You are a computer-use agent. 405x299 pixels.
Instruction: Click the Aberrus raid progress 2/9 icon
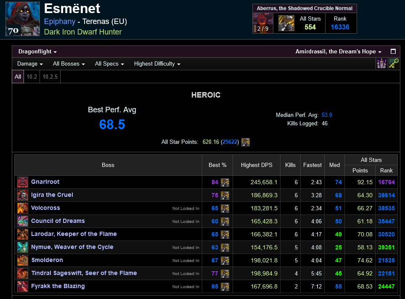coord(263,23)
